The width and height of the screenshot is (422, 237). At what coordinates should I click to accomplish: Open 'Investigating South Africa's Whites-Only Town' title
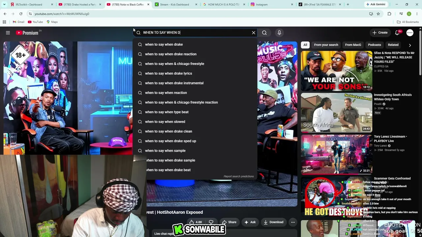pos(393,97)
